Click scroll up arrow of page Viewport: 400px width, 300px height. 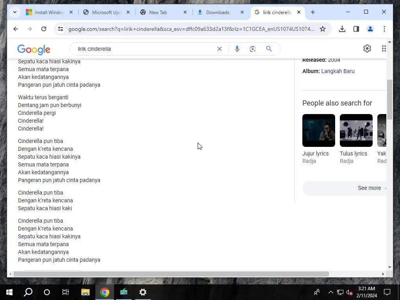point(389,42)
